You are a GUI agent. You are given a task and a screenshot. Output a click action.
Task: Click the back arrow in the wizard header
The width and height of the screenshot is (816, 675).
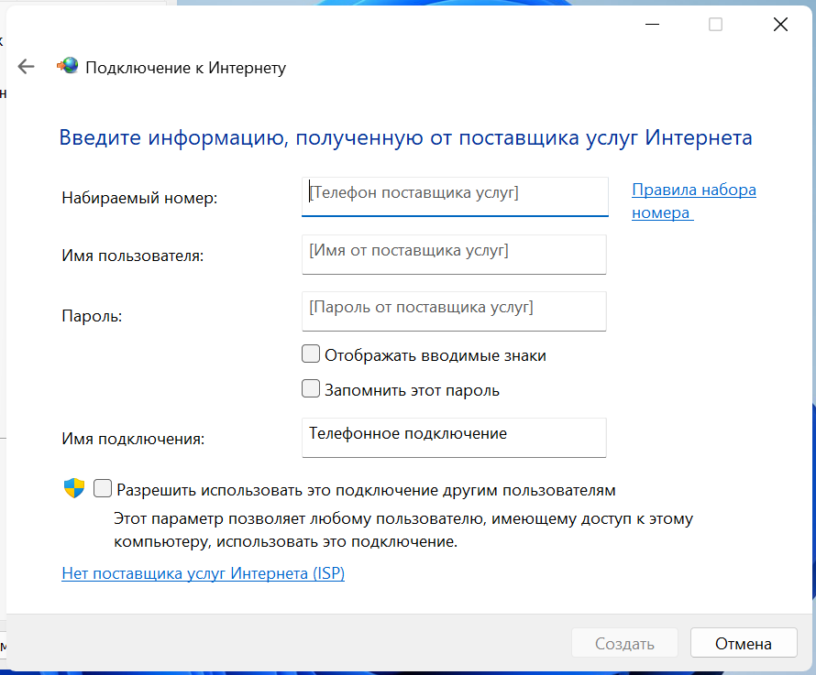coord(26,67)
